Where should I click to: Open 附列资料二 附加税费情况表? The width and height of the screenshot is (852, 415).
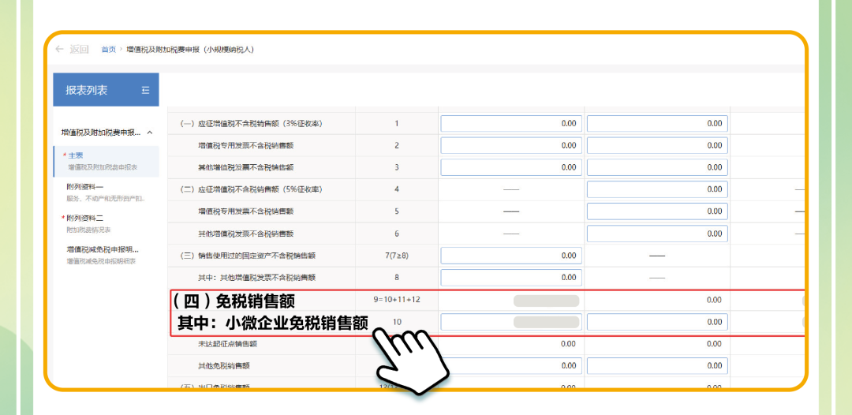85,218
